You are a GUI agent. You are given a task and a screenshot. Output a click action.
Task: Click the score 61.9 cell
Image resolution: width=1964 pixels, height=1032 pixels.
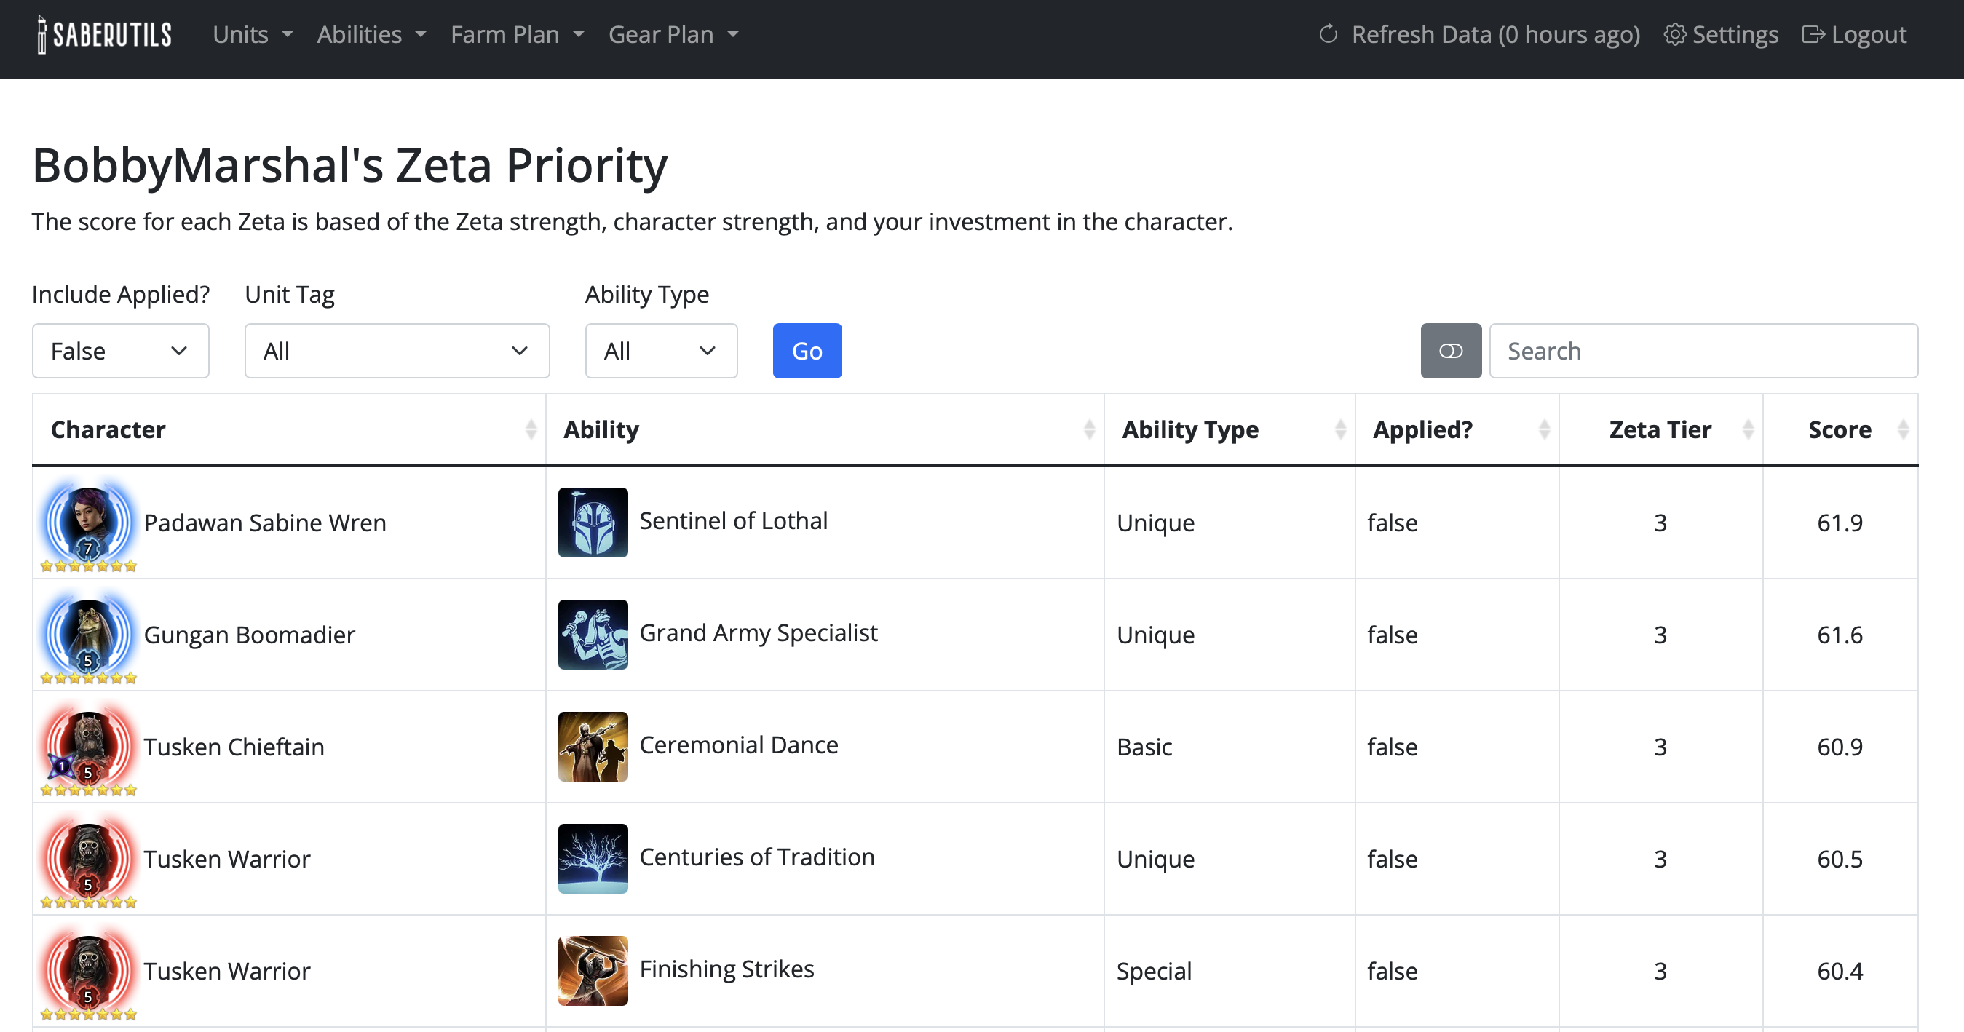[x=1840, y=523]
